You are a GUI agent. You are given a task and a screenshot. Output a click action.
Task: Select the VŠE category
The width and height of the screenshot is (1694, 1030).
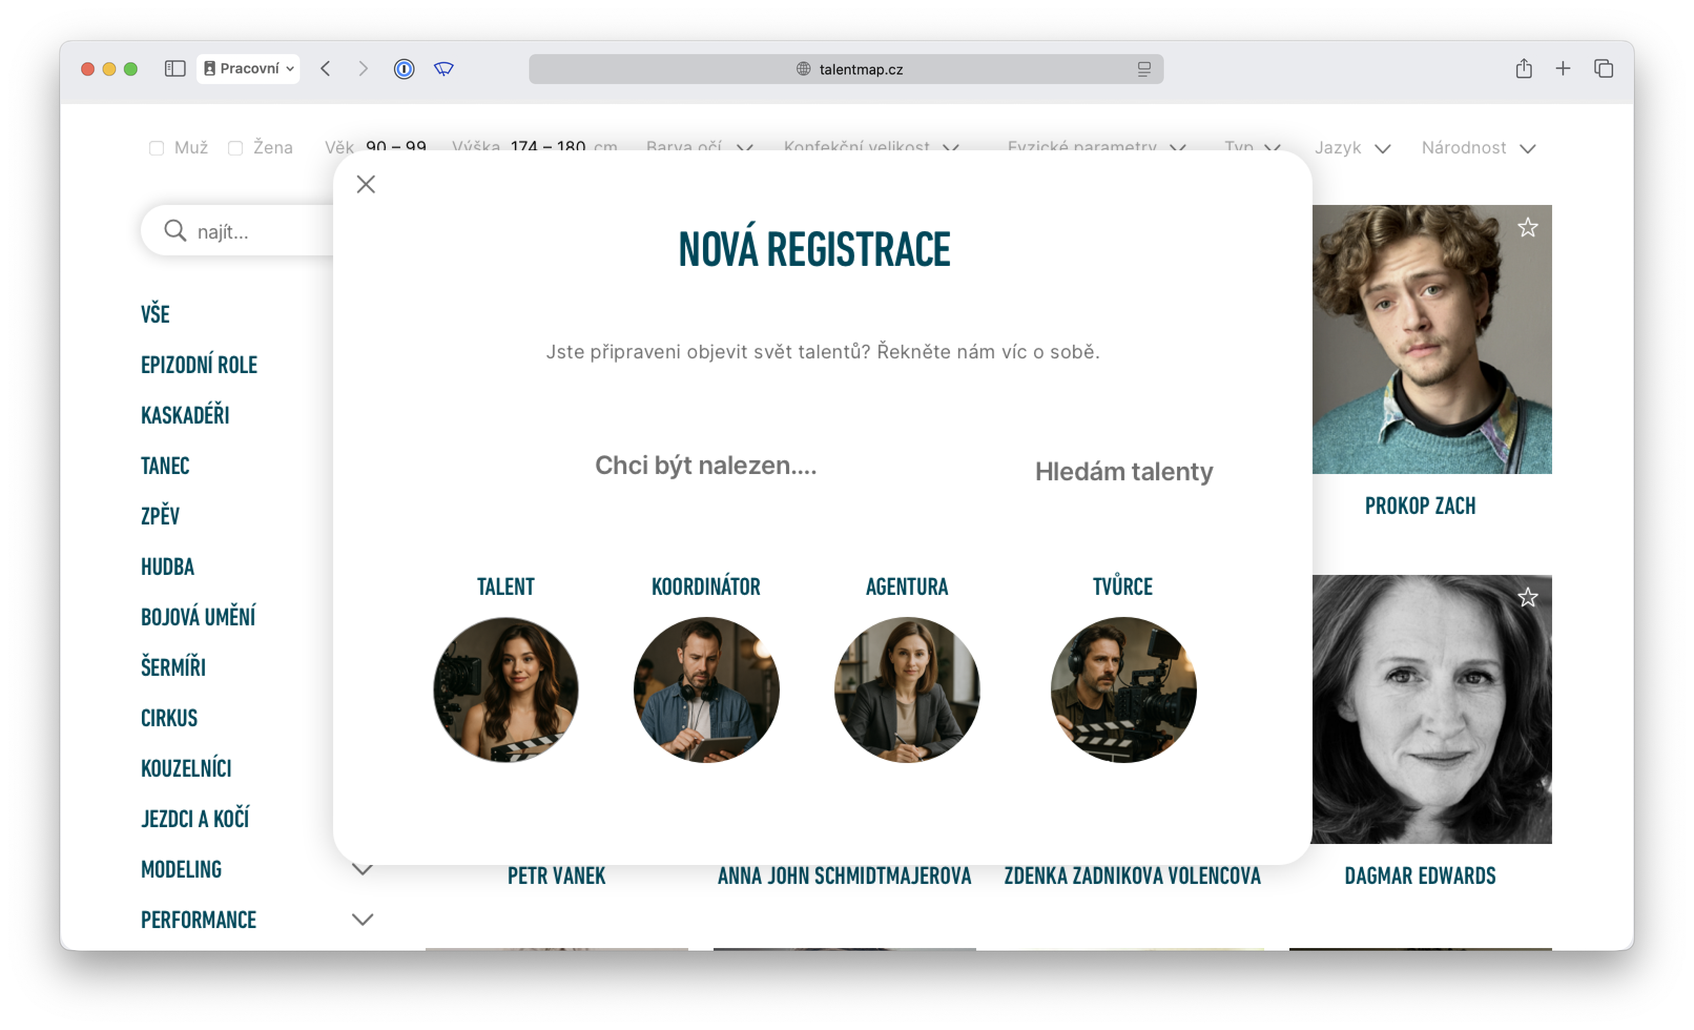156,314
